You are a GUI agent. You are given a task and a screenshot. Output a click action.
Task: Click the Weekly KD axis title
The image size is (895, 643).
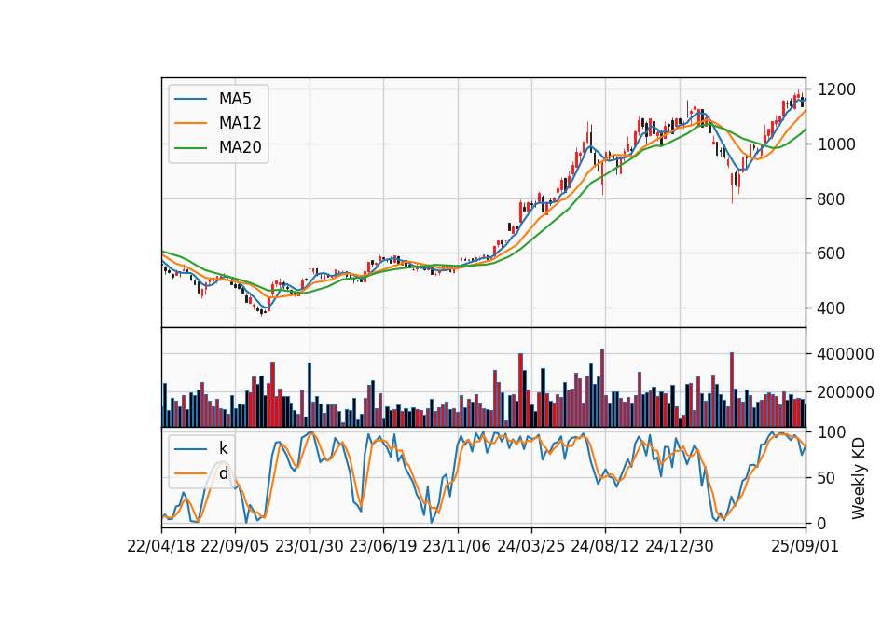pos(859,478)
